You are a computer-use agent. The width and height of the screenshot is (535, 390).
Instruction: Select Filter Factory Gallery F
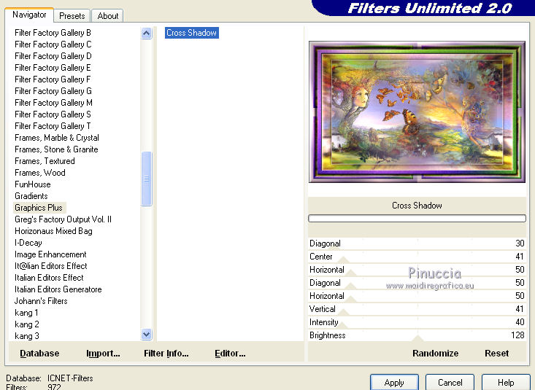pyautogui.click(x=53, y=79)
